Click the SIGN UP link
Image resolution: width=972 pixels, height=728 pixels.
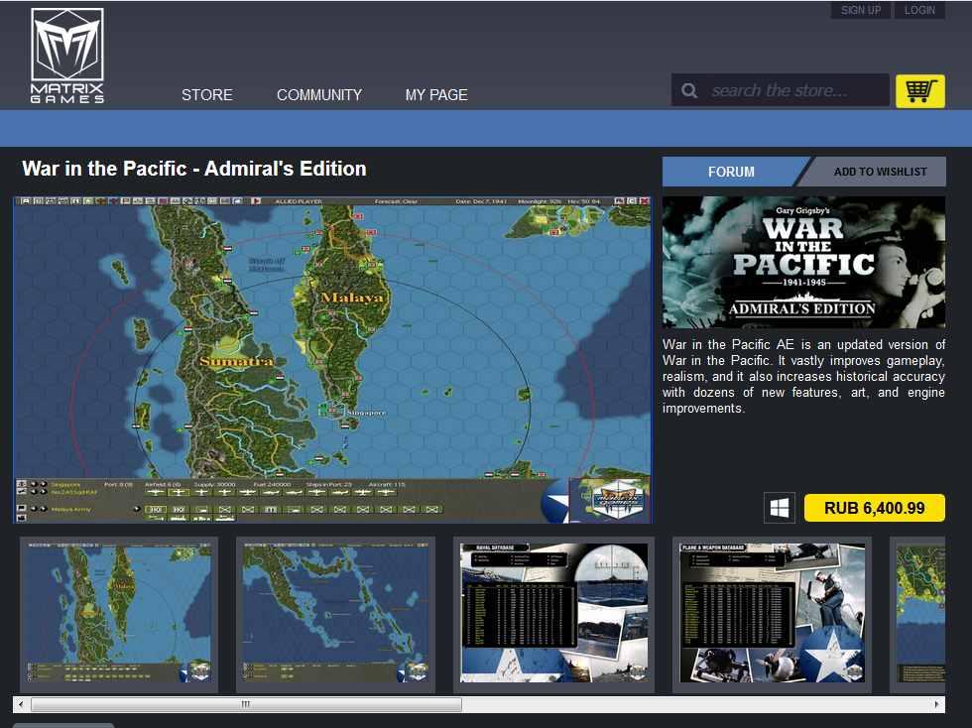[x=861, y=10]
